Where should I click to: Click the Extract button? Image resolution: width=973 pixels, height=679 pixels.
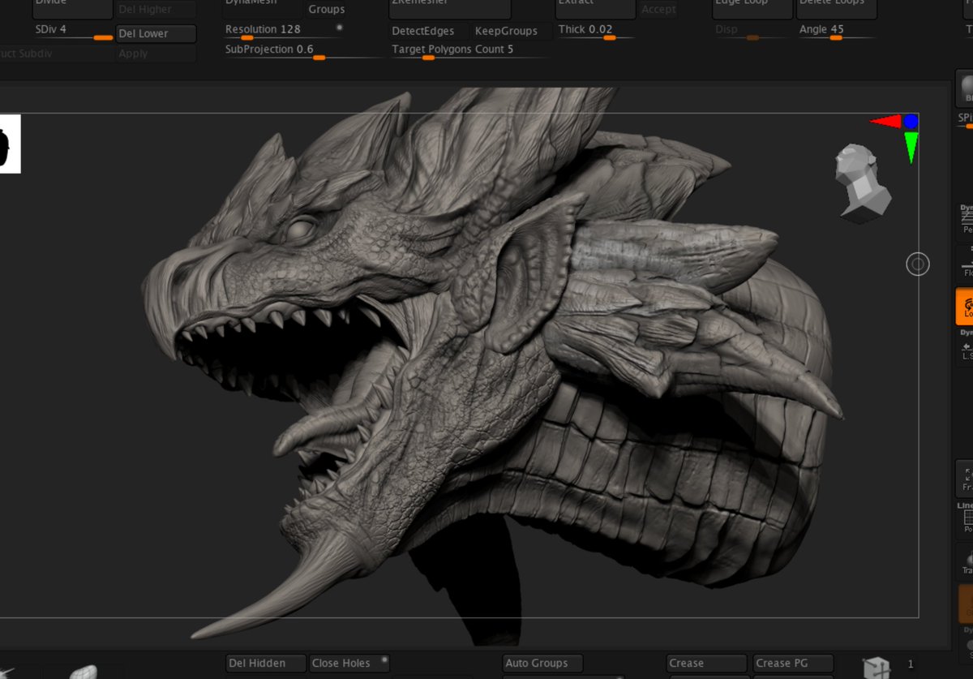point(595,9)
